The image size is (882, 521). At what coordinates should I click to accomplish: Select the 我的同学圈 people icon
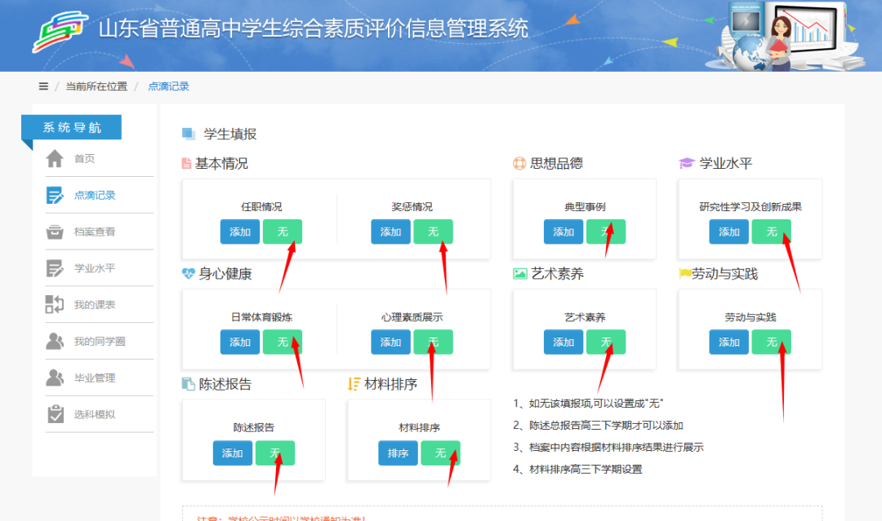[x=56, y=341]
